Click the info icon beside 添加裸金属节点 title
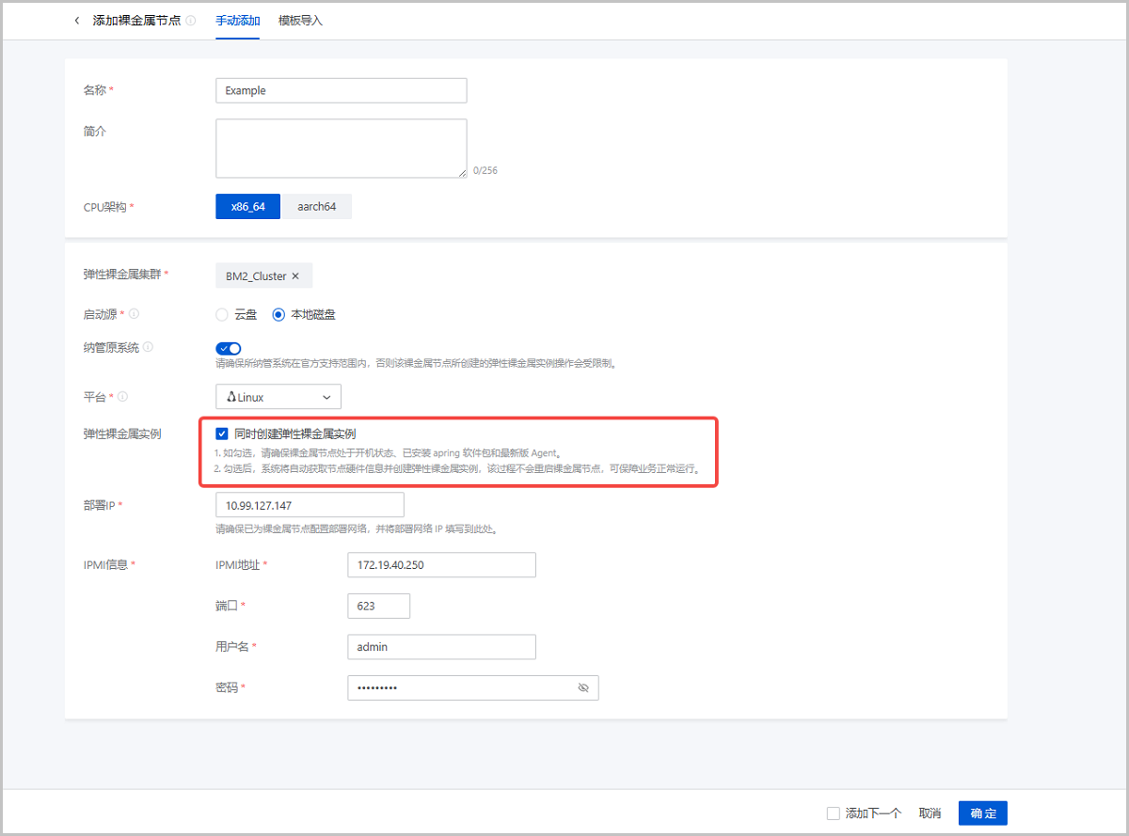1129x836 pixels. pyautogui.click(x=191, y=21)
